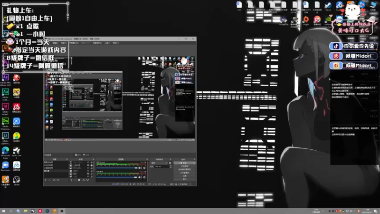
Task: Open the obs64 desktop shortcut
Action: click(x=17, y=180)
